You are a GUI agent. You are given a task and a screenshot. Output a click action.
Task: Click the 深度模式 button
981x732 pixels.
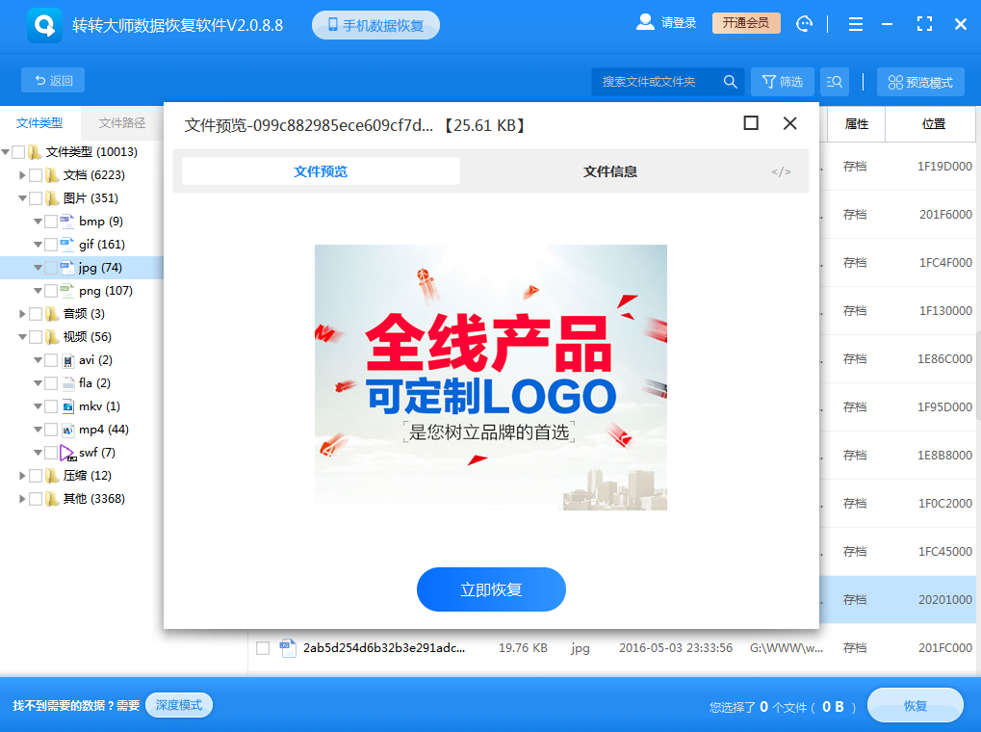[x=179, y=705]
